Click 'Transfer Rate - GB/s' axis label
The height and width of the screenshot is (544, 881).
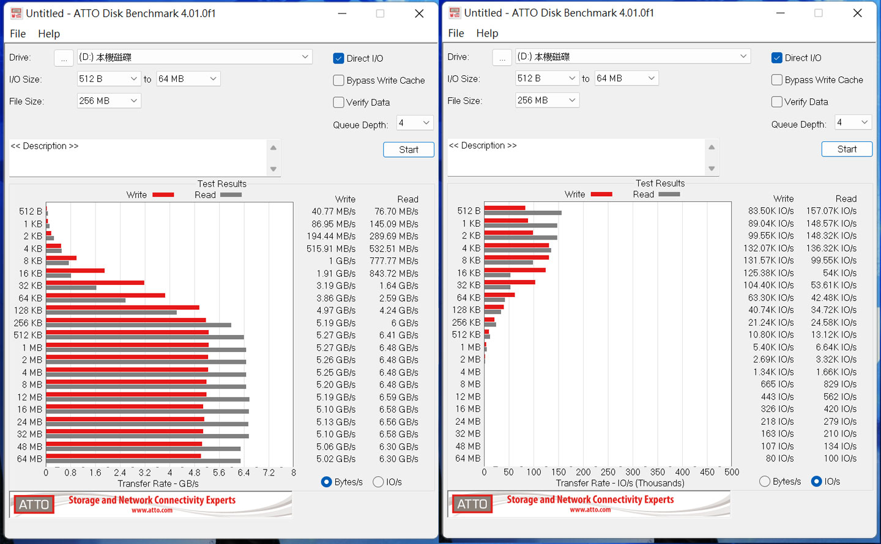pyautogui.click(x=158, y=483)
